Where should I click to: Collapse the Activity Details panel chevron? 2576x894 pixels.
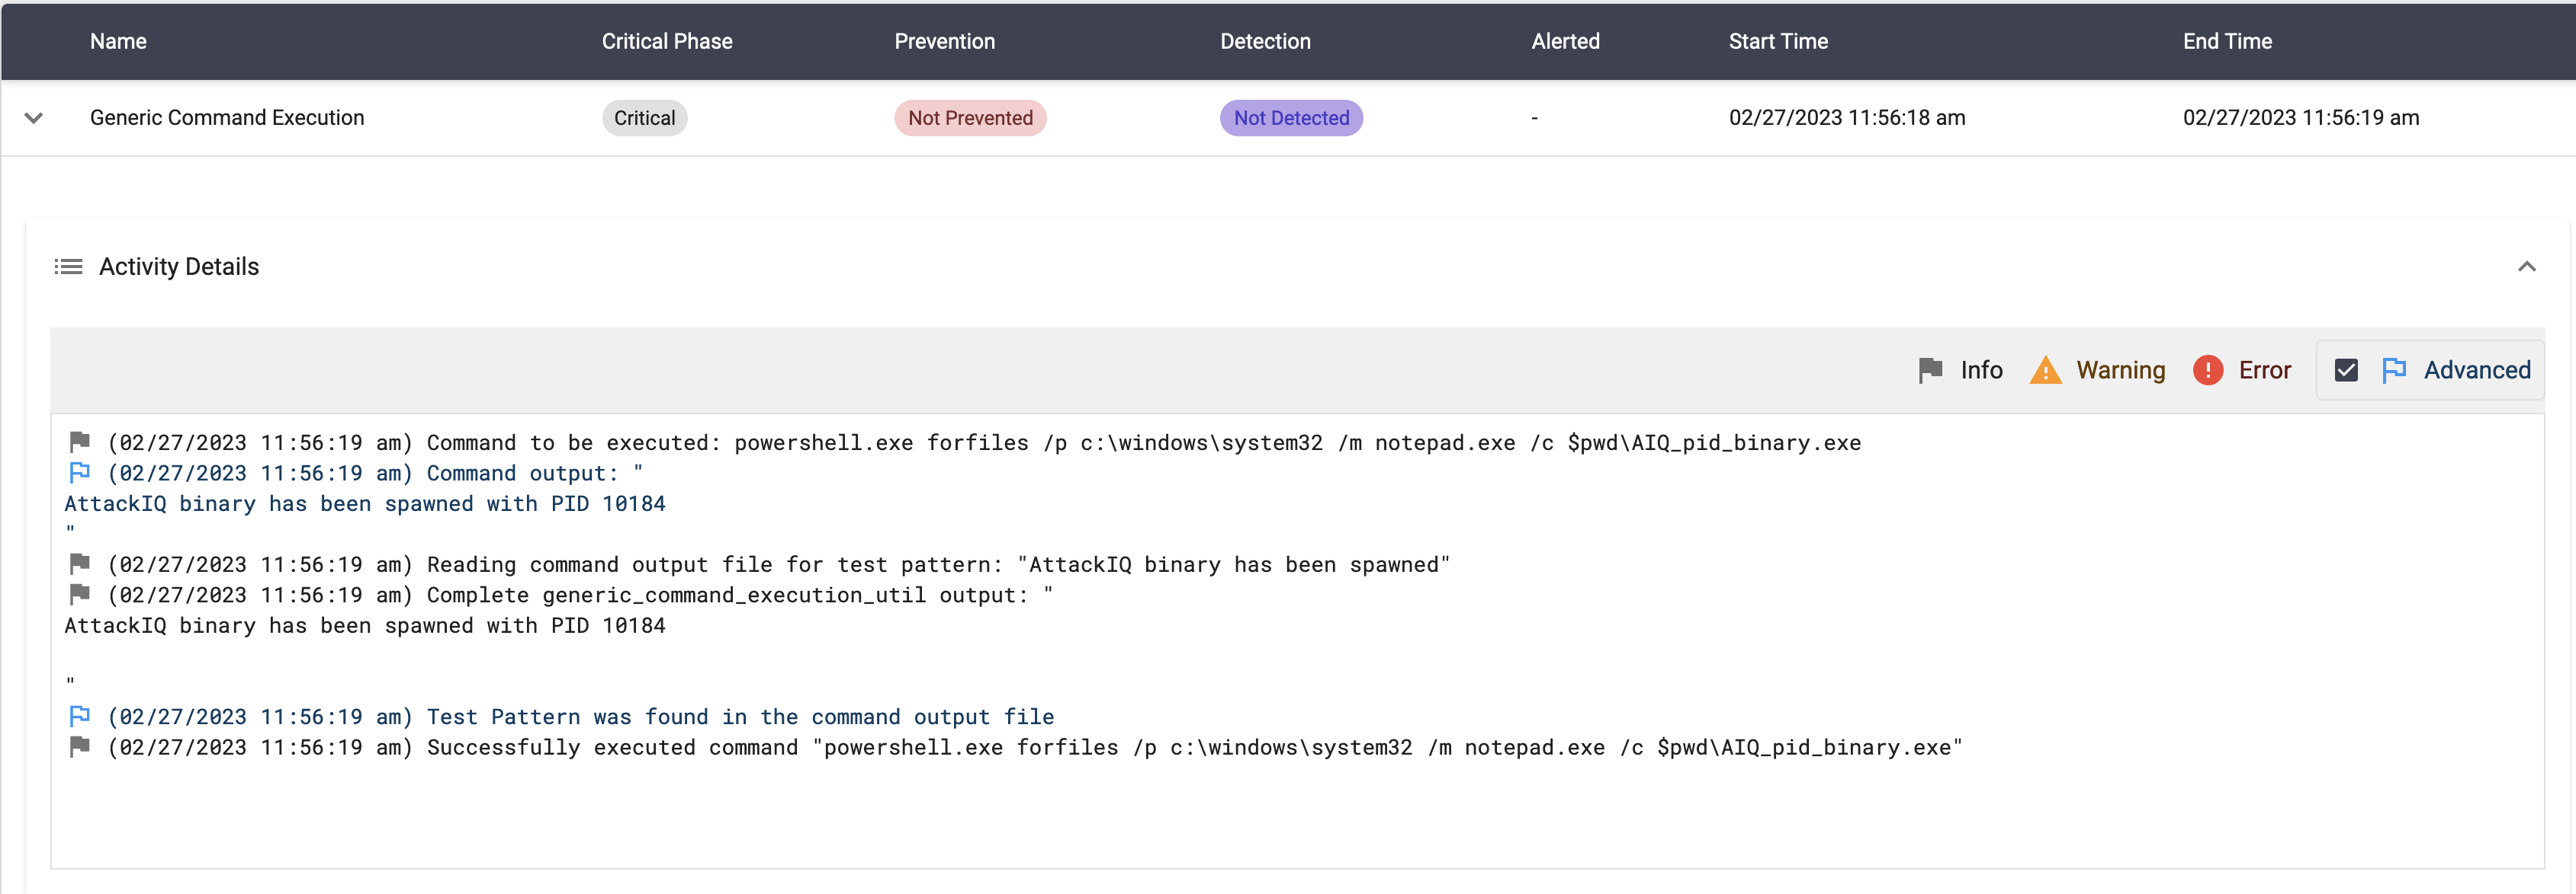click(x=2526, y=267)
